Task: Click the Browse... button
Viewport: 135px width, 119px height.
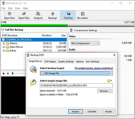Action: (x=105, y=91)
